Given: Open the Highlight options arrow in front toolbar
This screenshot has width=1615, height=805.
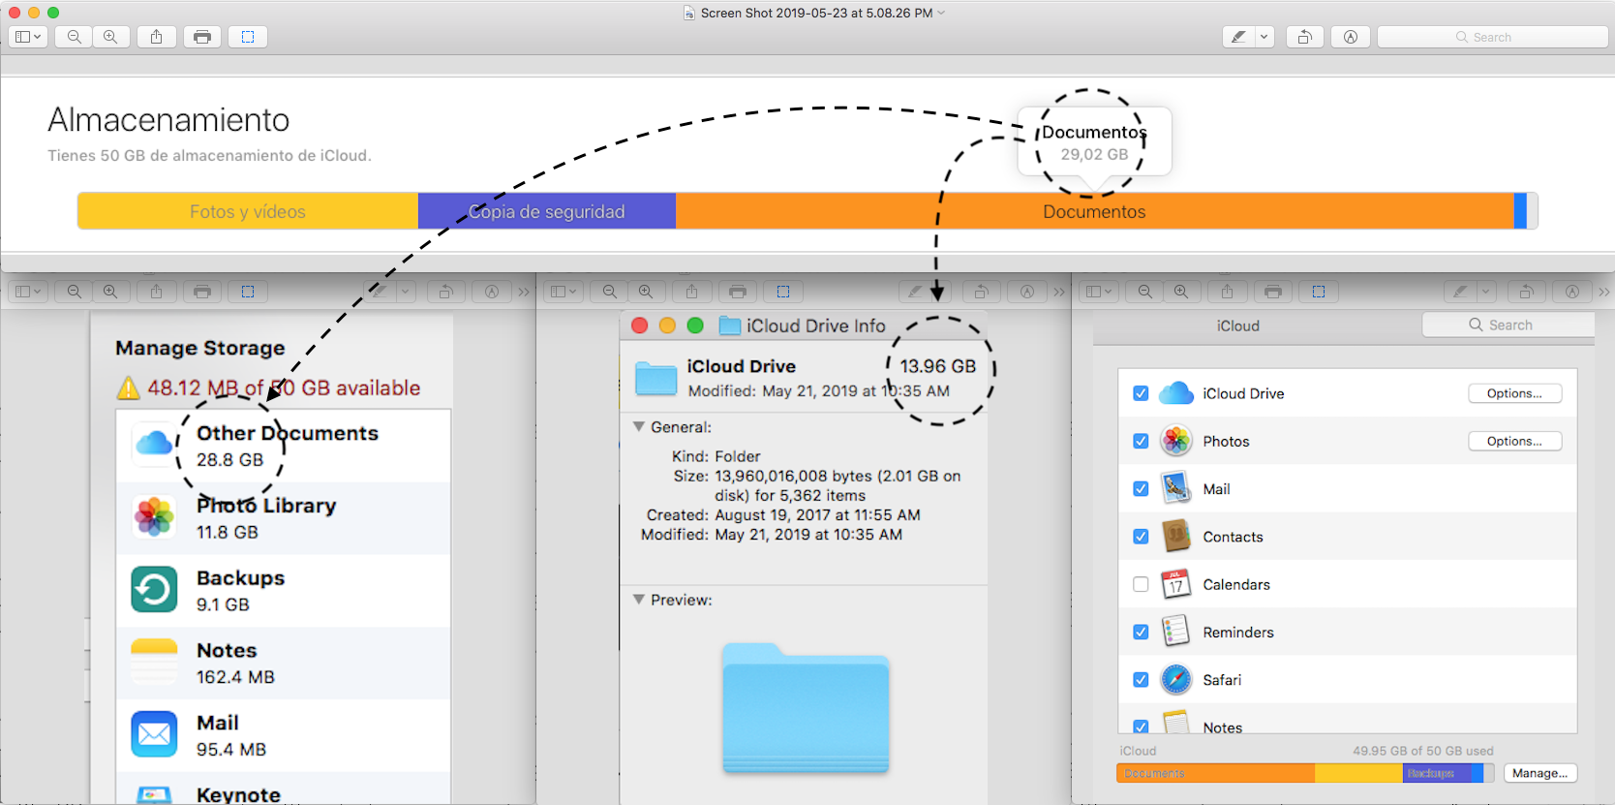Looking at the screenshot, I should [x=1264, y=37].
